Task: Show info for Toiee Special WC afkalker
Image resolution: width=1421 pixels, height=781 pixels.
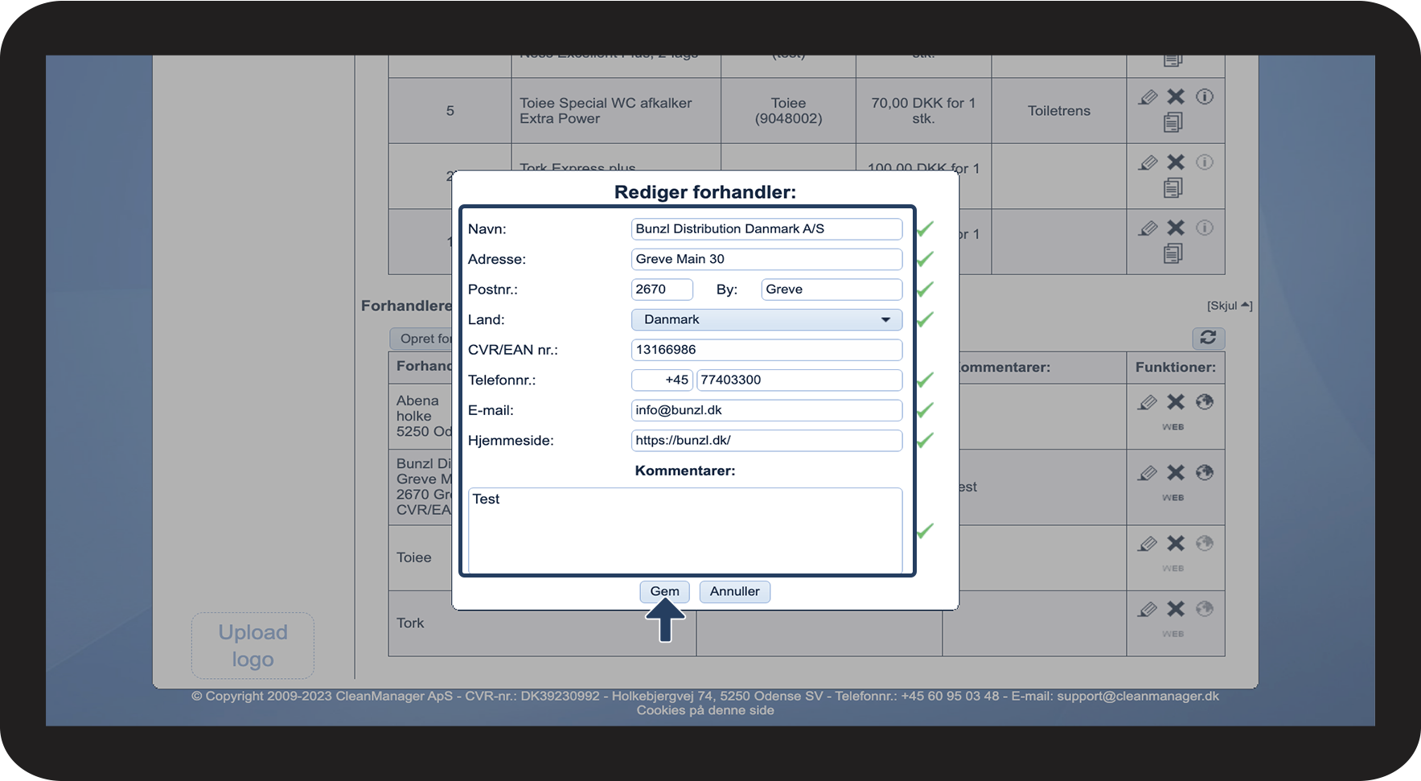Action: 1204,97
